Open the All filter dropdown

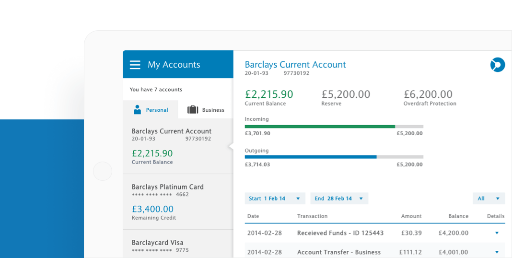click(489, 199)
